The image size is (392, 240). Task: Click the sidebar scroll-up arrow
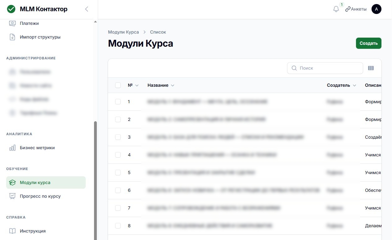[95, 21]
